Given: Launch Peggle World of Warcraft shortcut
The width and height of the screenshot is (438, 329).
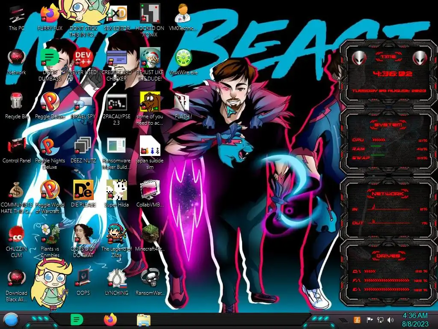Looking at the screenshot, I should pyautogui.click(x=50, y=190).
